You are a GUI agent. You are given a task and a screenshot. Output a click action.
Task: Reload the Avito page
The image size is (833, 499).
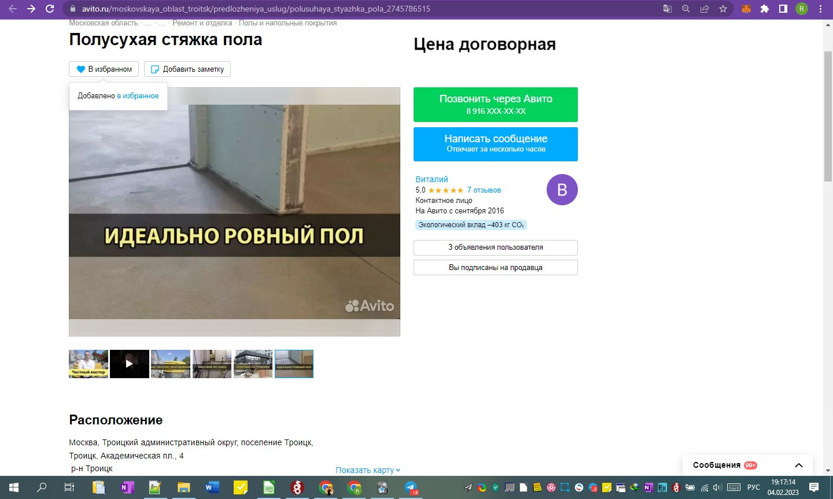(50, 9)
